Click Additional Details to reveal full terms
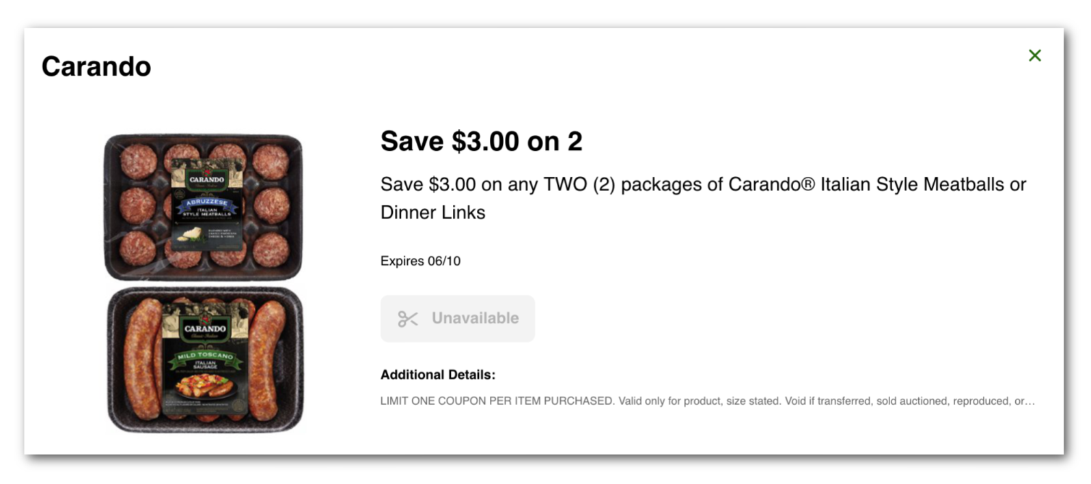The height and width of the screenshot is (484, 1091). tap(437, 374)
